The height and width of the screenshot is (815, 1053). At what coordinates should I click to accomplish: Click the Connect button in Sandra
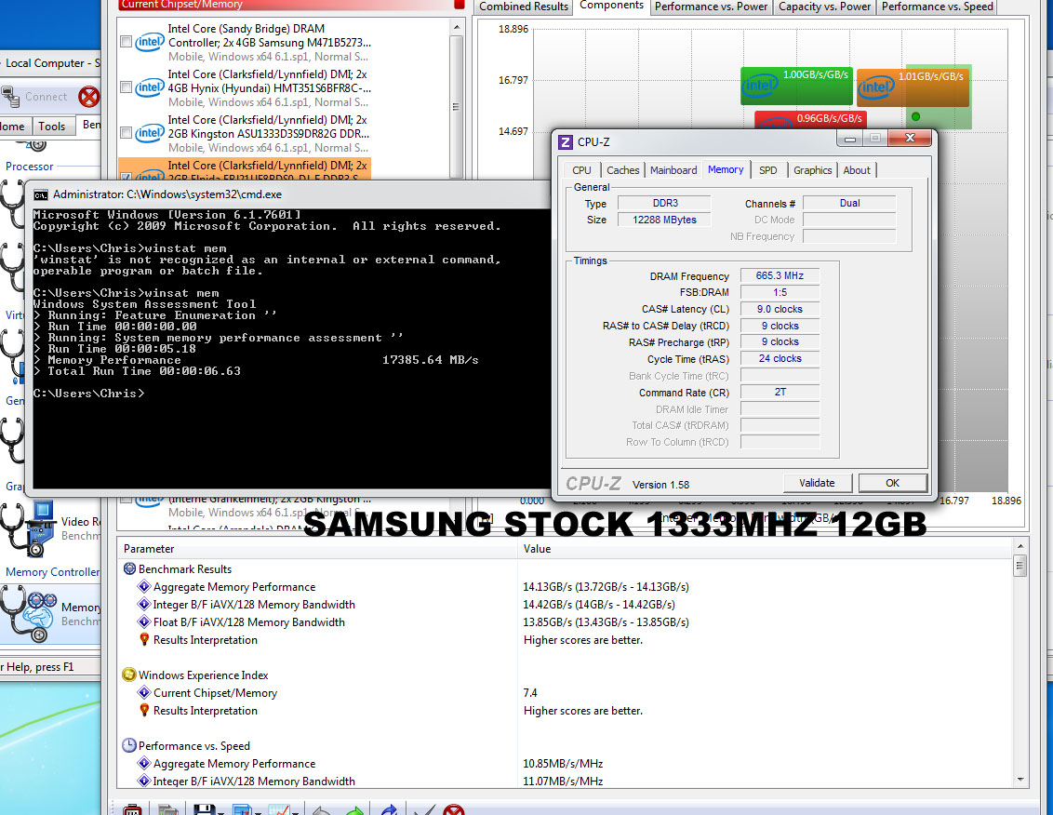(36, 97)
